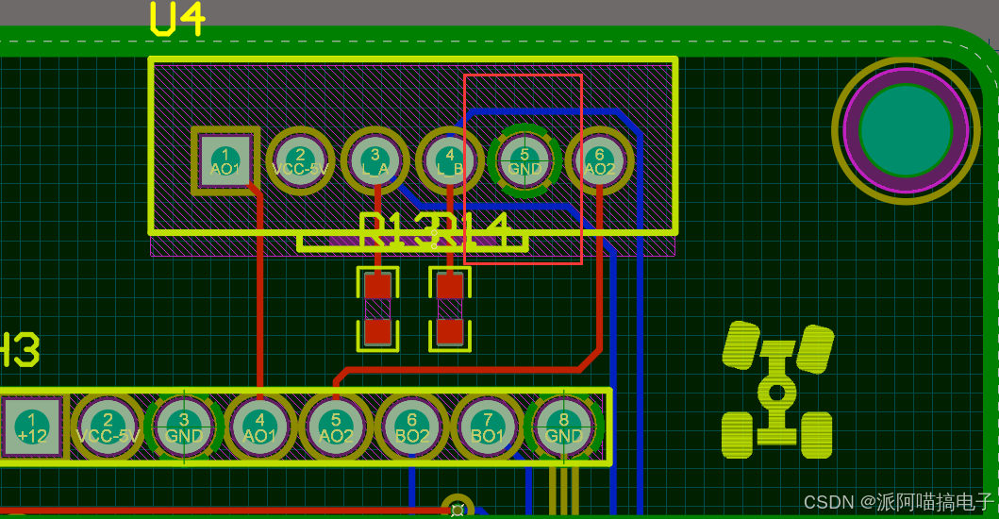The image size is (999, 519).
Task: Select H3 pad 3 GND
Action: [184, 427]
